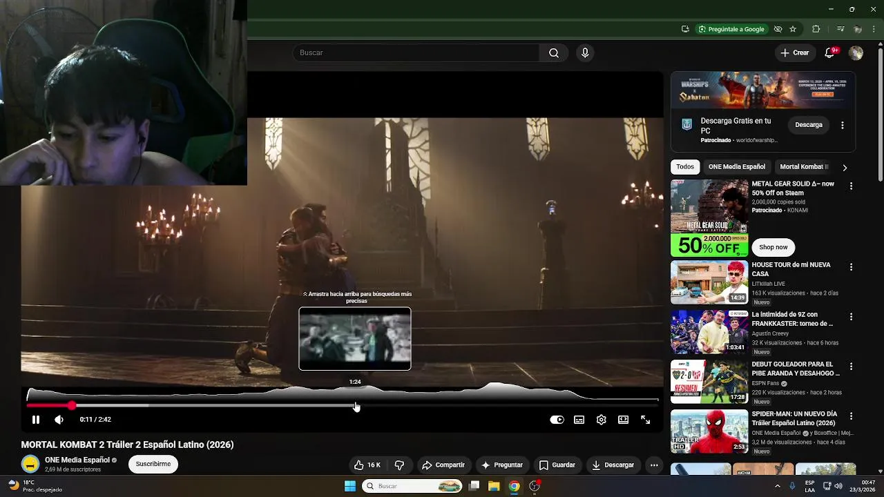Pause the video with the pause icon
Viewport: 884px width, 497px height.
(36, 420)
